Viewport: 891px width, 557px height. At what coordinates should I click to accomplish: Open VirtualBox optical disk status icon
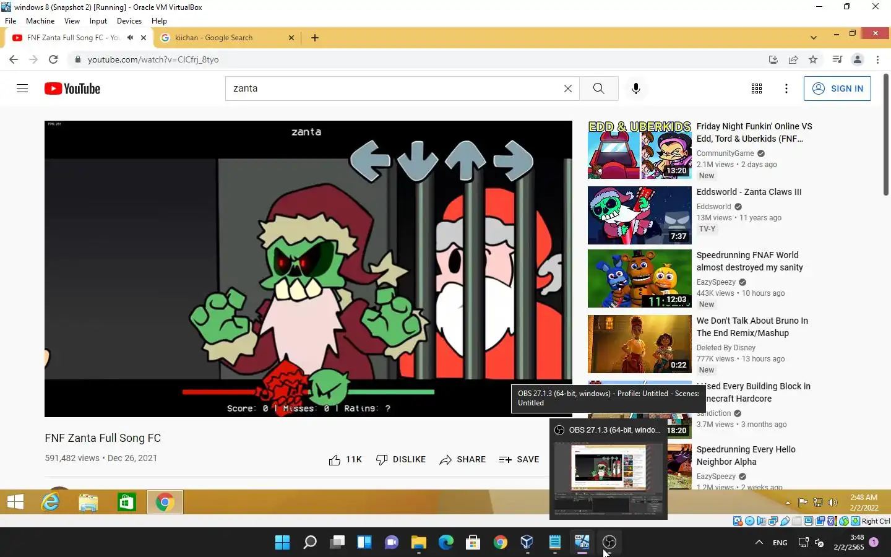(749, 521)
